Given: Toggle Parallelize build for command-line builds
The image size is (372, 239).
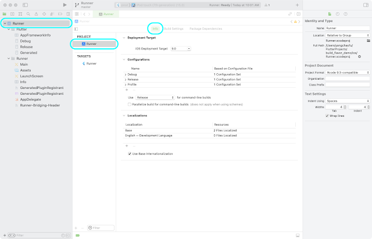Looking at the screenshot, I should tap(129, 104).
